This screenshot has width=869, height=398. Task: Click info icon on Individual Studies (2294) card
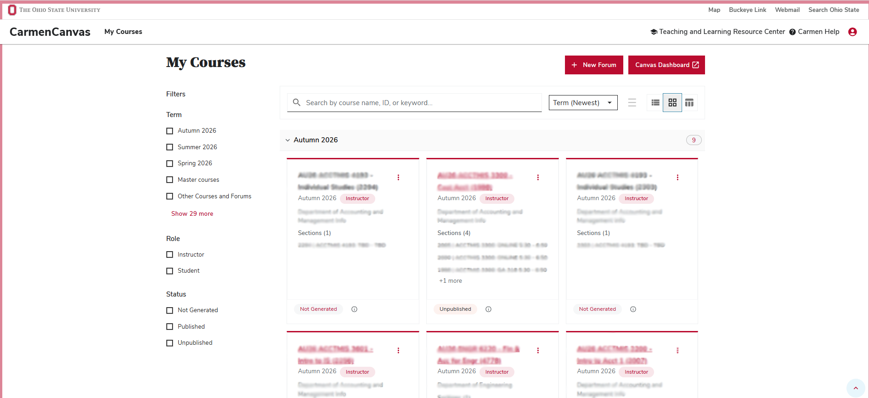pyautogui.click(x=354, y=309)
